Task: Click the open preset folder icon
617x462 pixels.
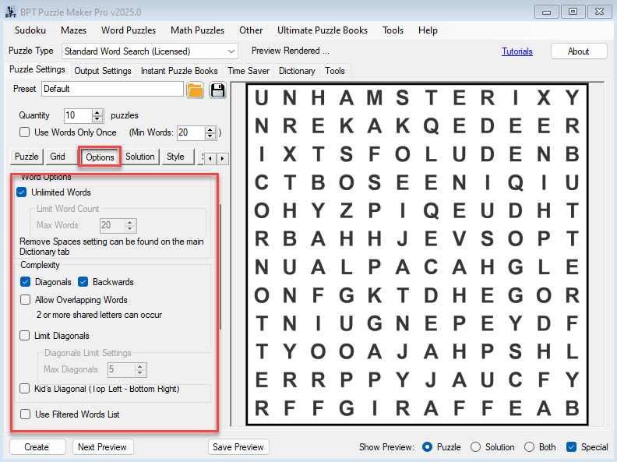Action: tap(195, 90)
